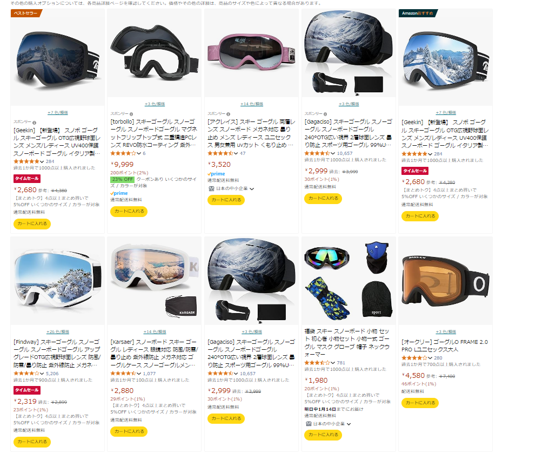Image resolution: width=536 pixels, height=454 pixels.
Task: Add Oakley O FRAME 2.0 PRO to cart
Action: coord(420,403)
